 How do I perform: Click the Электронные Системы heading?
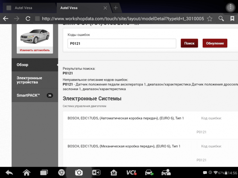[92, 99]
